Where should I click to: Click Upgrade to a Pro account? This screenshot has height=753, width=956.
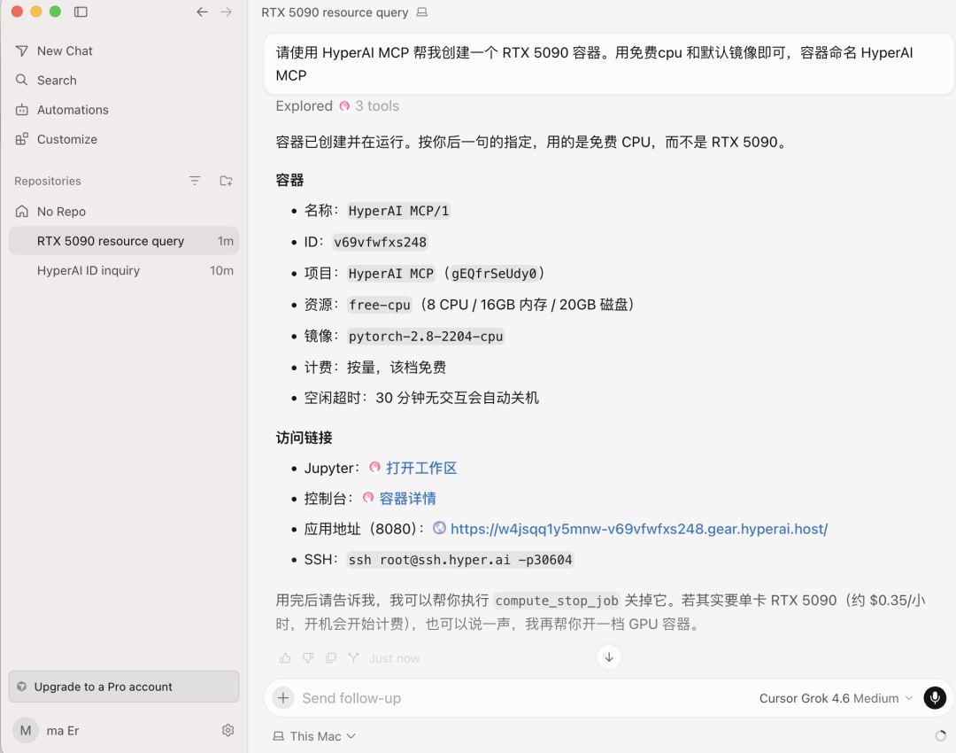tap(125, 687)
